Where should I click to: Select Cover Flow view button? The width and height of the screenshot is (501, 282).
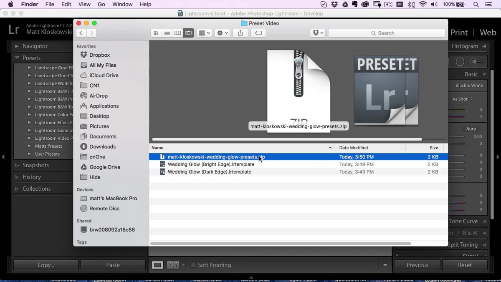click(x=189, y=33)
